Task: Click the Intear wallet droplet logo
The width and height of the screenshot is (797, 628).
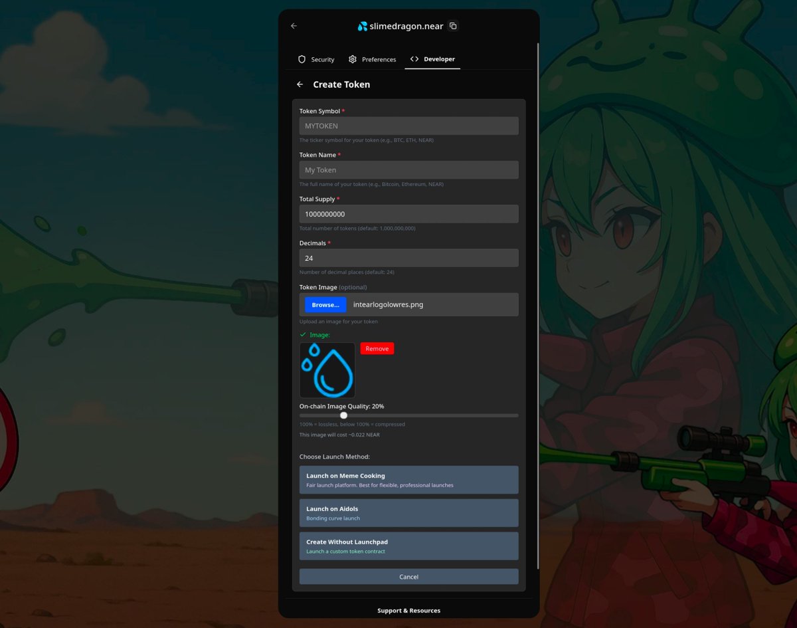Action: click(363, 26)
